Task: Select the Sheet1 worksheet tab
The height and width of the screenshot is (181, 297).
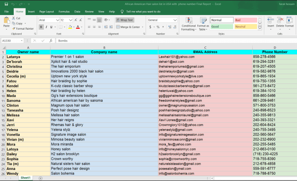Action: (25, 177)
